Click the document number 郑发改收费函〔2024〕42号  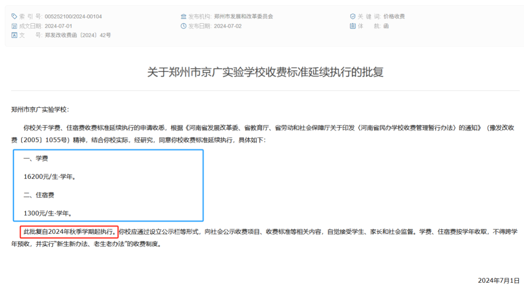point(78,35)
